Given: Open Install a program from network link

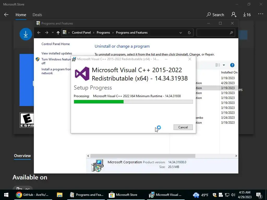Looking at the screenshot, I should point(56,71).
